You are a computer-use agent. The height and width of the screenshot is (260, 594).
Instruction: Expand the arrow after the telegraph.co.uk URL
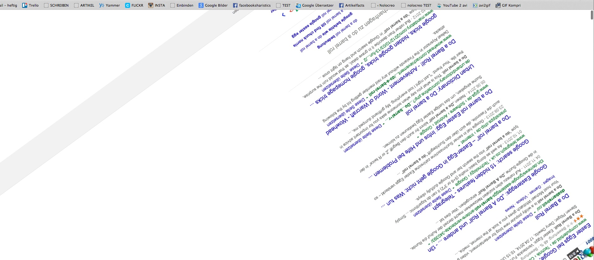[453, 188]
